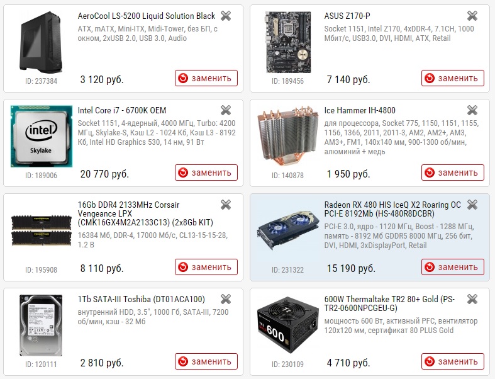
Task: Open the Intel Skylake processor thumbnail
Action: 42,136
